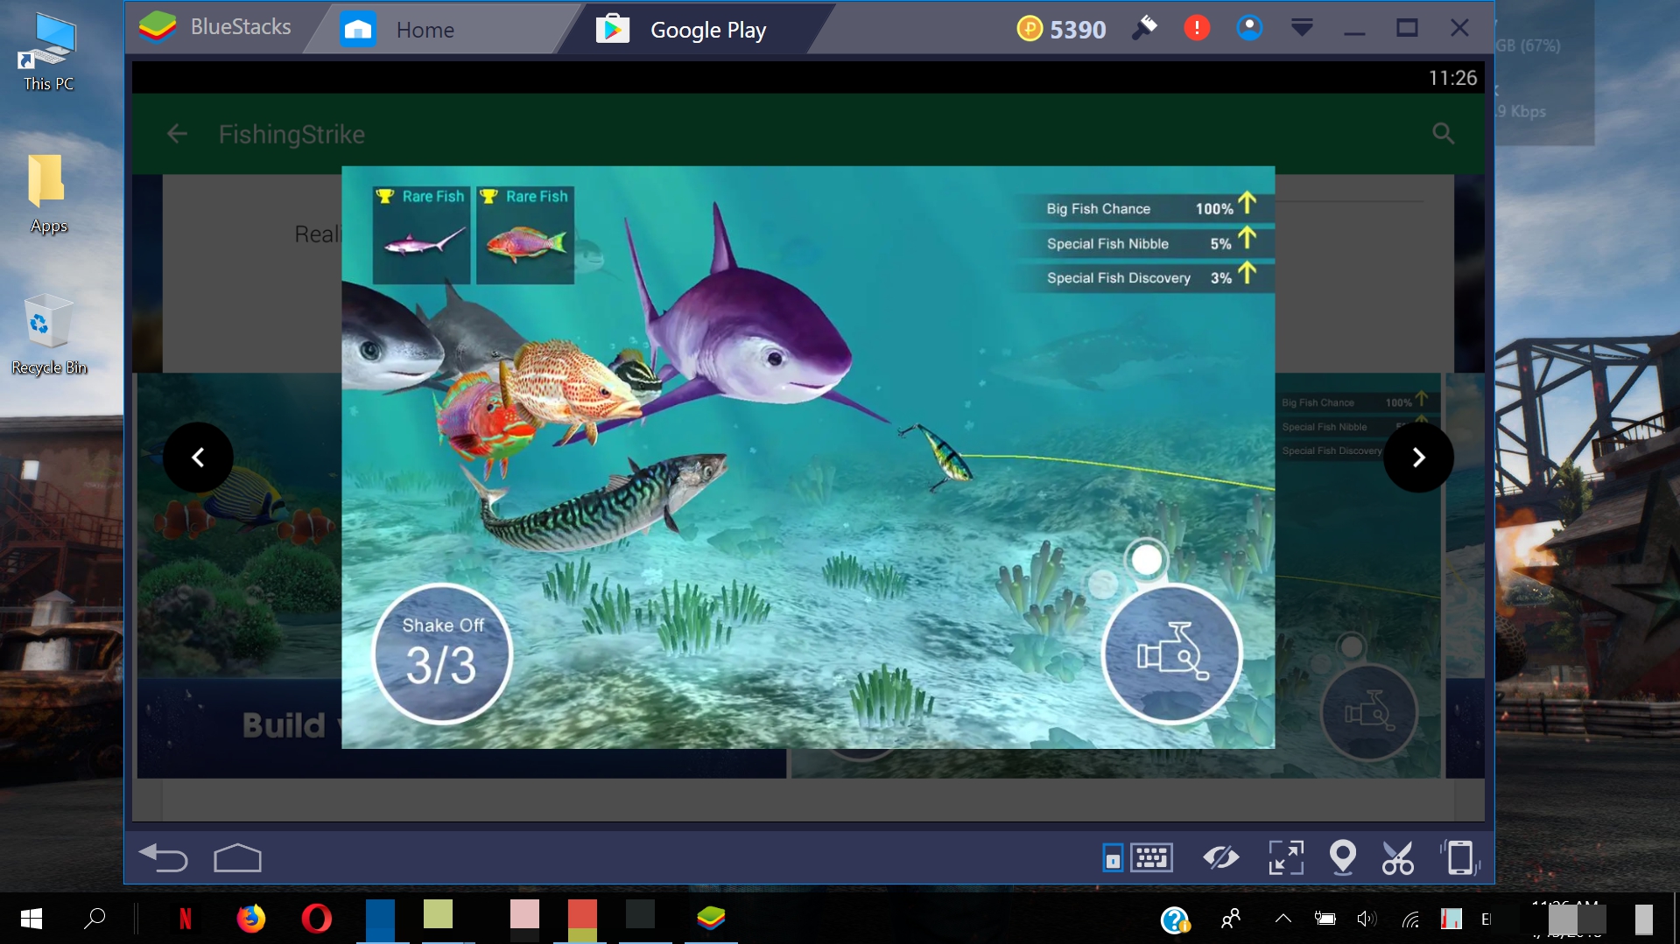
Task: Click the enlarged shark gameplay screenshot
Action: coord(808,458)
